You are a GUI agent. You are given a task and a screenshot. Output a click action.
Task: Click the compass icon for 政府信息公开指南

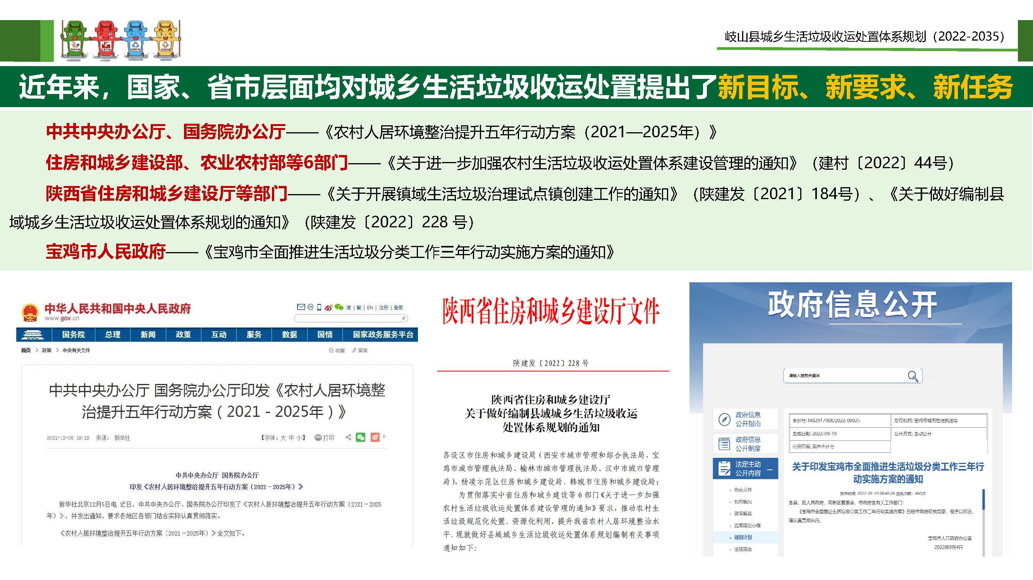(724, 419)
